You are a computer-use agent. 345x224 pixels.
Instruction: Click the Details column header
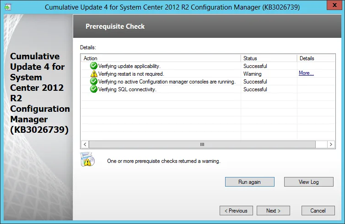click(x=316, y=58)
